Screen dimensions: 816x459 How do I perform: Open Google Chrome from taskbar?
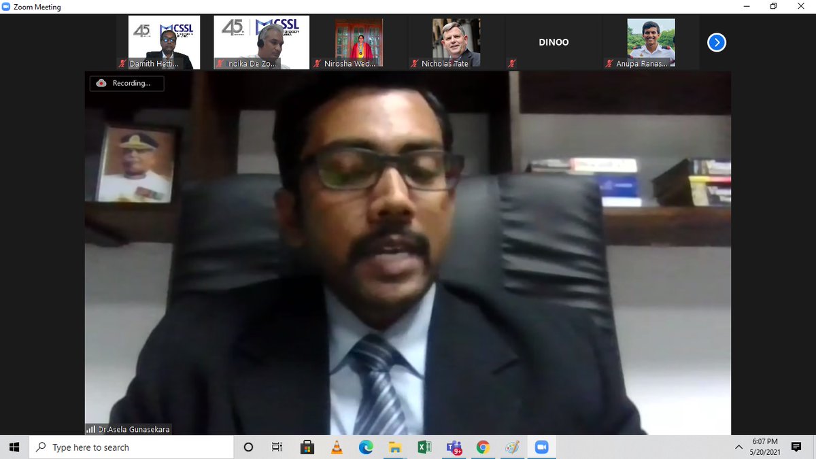[x=483, y=447]
